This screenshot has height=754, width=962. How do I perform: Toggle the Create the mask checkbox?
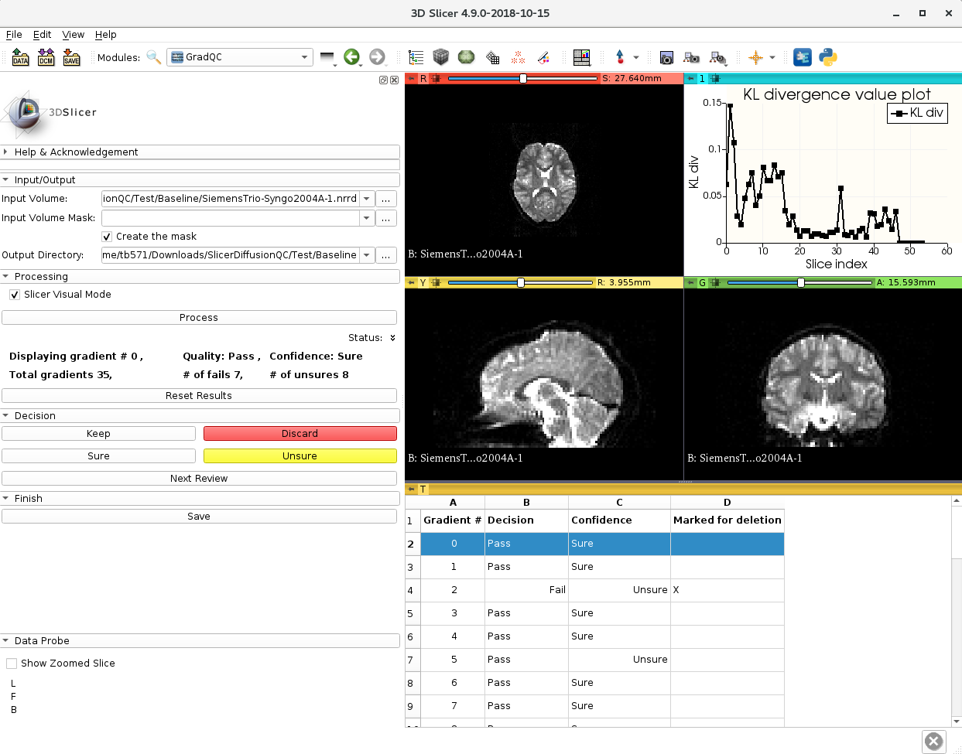click(x=107, y=237)
